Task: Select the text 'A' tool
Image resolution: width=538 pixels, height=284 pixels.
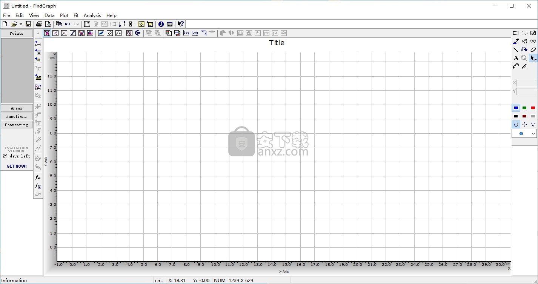Action: pyautogui.click(x=516, y=58)
